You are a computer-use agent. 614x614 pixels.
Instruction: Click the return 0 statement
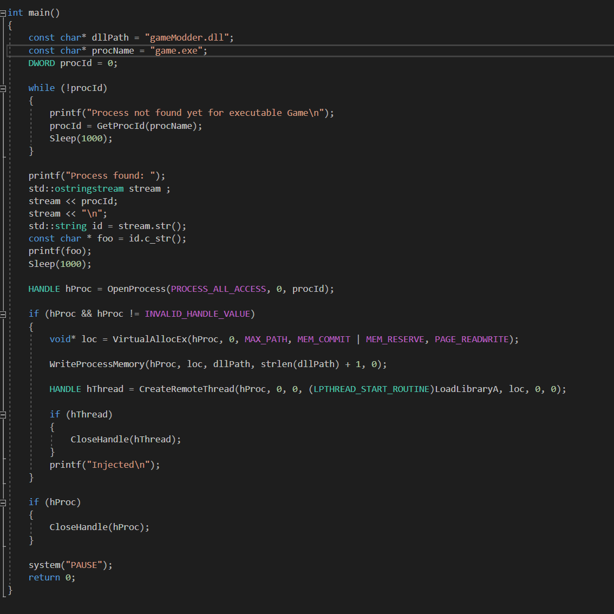(51, 578)
